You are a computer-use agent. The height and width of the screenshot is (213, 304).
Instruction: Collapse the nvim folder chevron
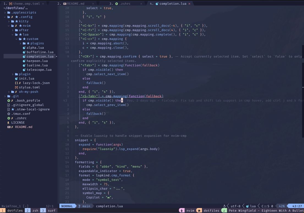pyautogui.click(x=9, y=26)
